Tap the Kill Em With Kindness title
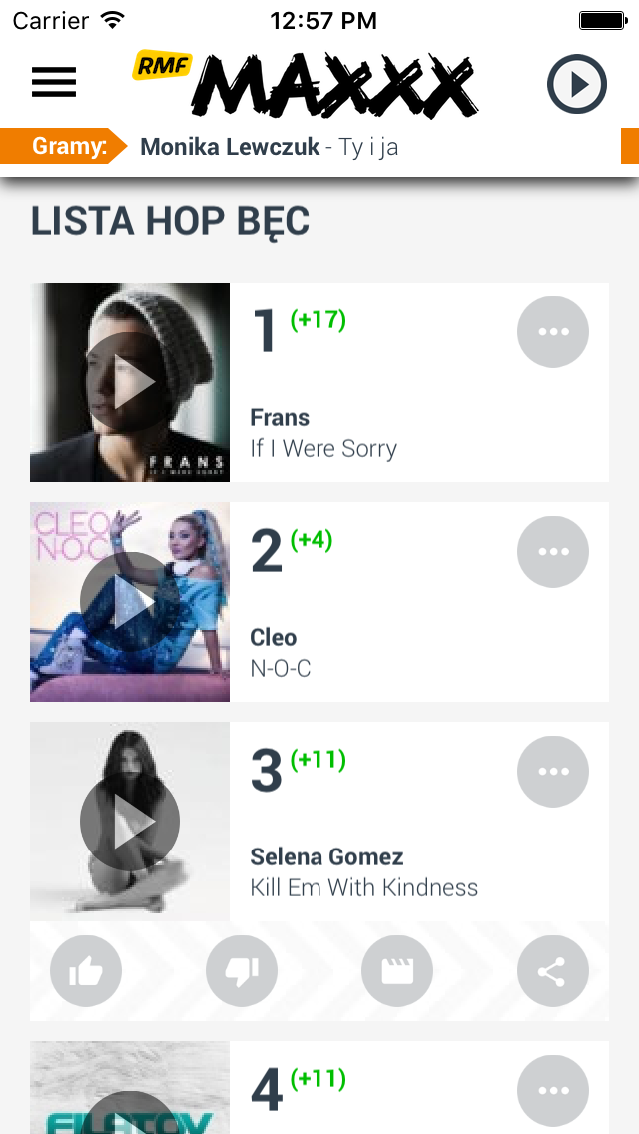Viewport: 639px width, 1134px height. click(x=364, y=887)
